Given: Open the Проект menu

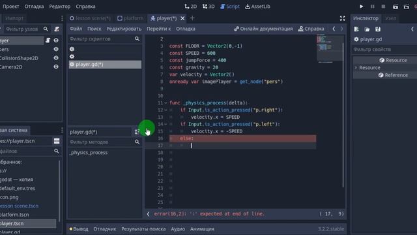Looking at the screenshot, I should pyautogui.click(x=10, y=7).
